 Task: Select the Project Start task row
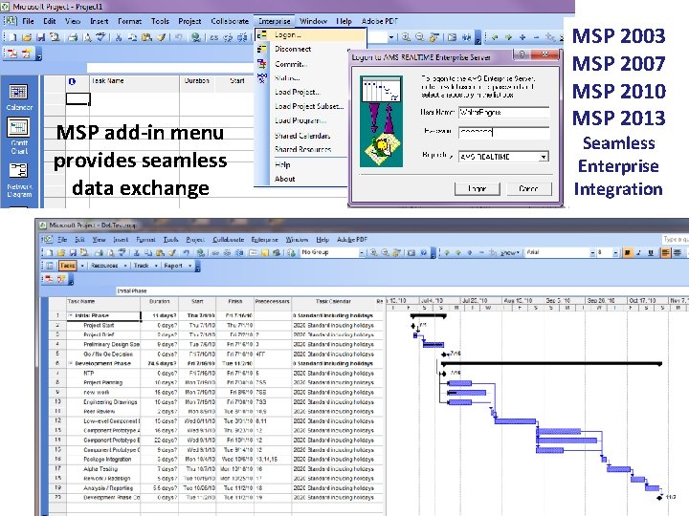215,326
